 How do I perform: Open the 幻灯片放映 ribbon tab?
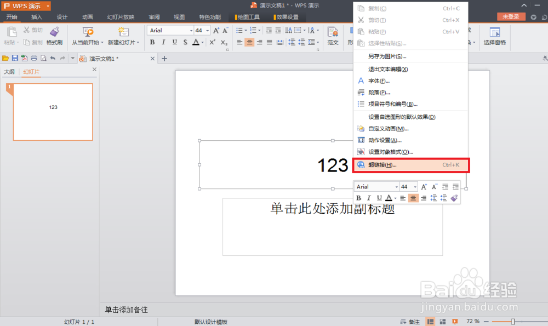(x=121, y=17)
